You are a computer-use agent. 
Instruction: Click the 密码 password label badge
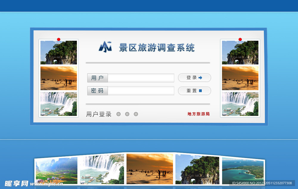click(x=97, y=91)
